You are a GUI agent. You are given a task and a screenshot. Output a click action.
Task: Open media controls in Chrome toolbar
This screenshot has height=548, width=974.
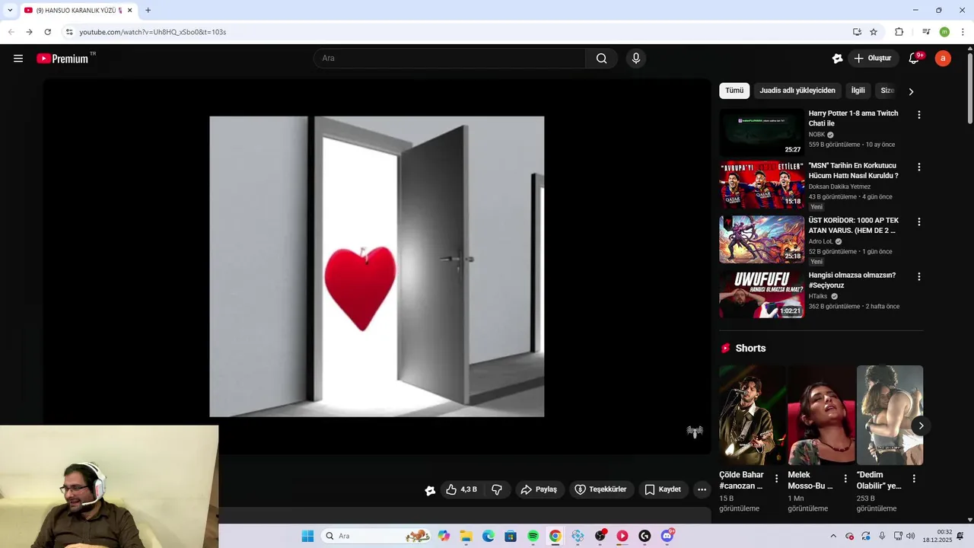[926, 32]
